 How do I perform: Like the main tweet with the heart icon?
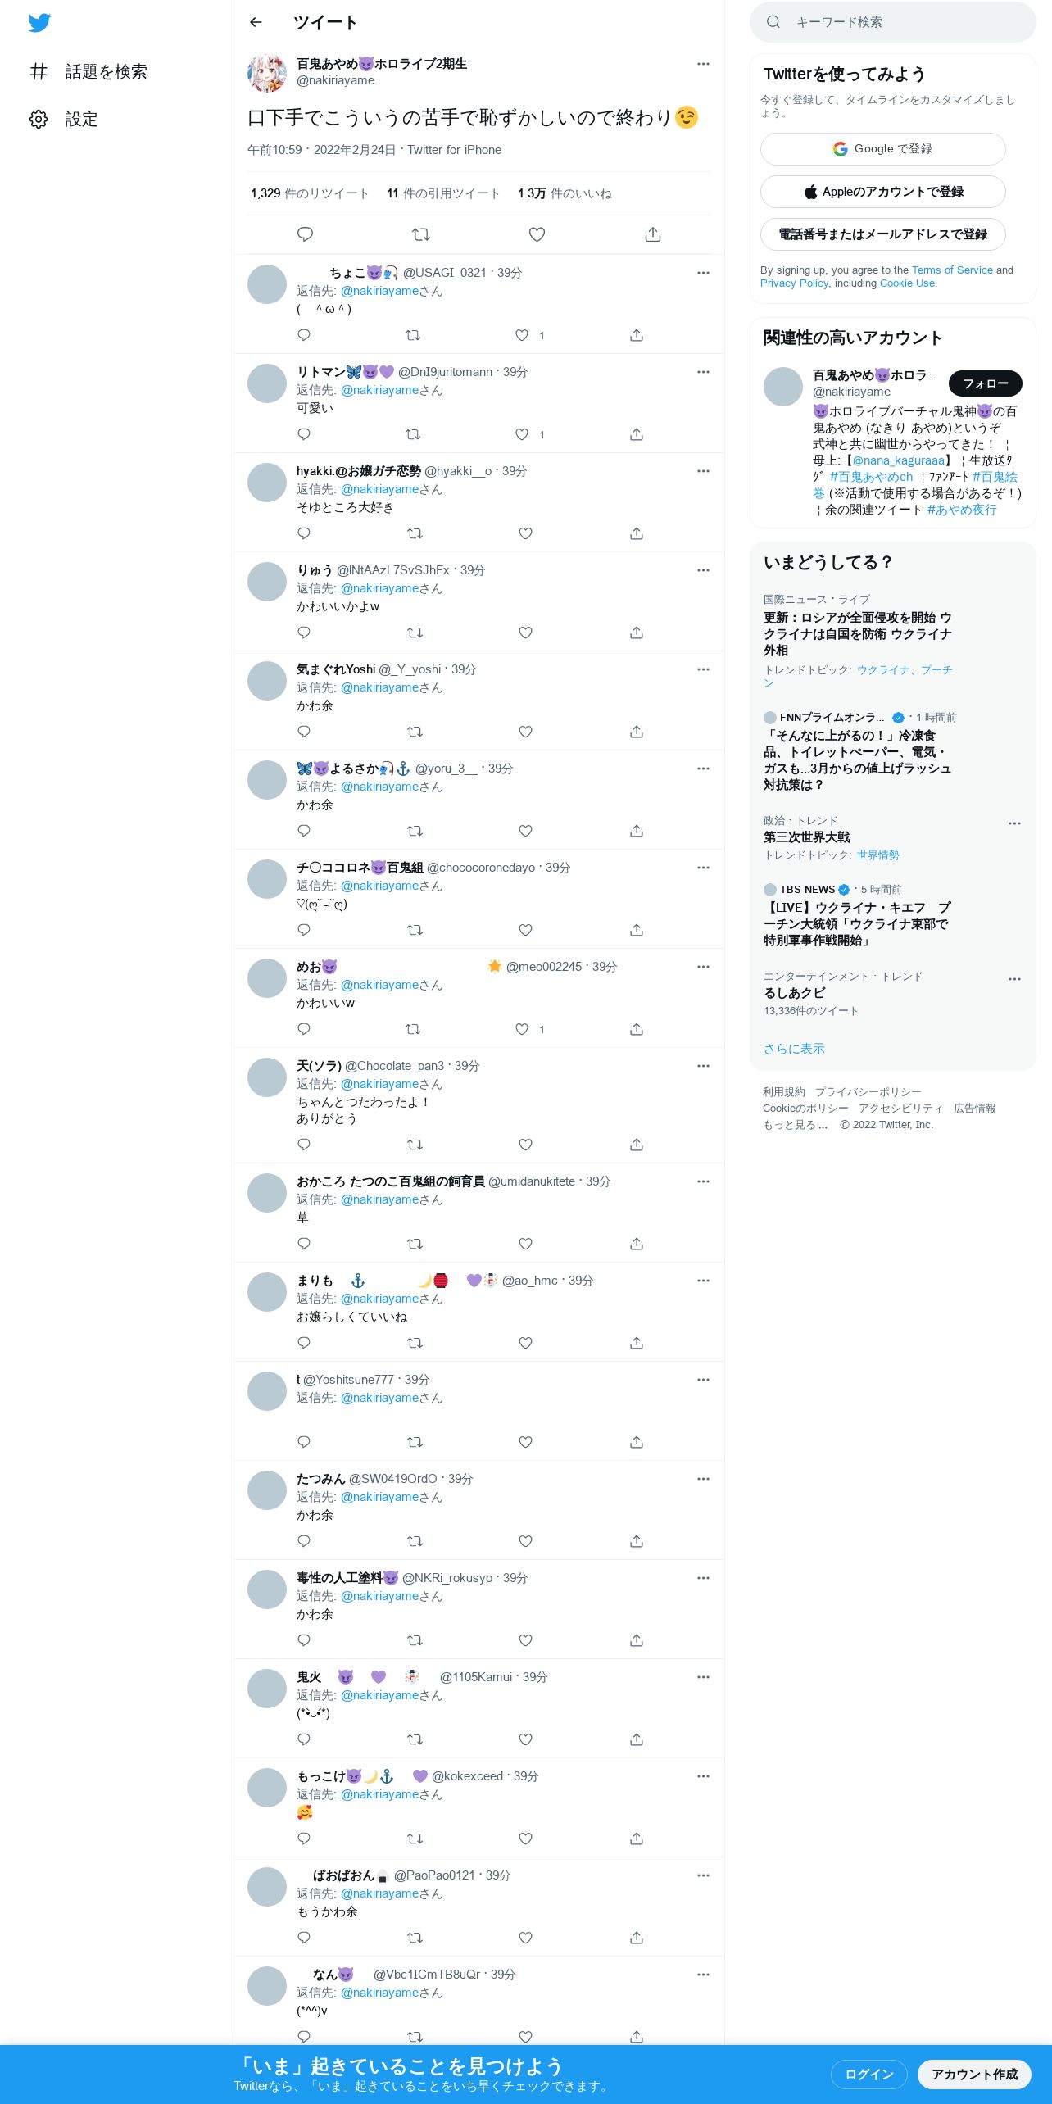537,234
